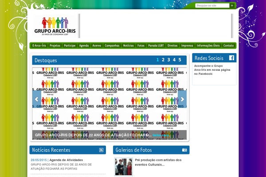The image size is (266, 177).
Task: Open 'Agenda de Atividades' news link
Action: click(66, 160)
